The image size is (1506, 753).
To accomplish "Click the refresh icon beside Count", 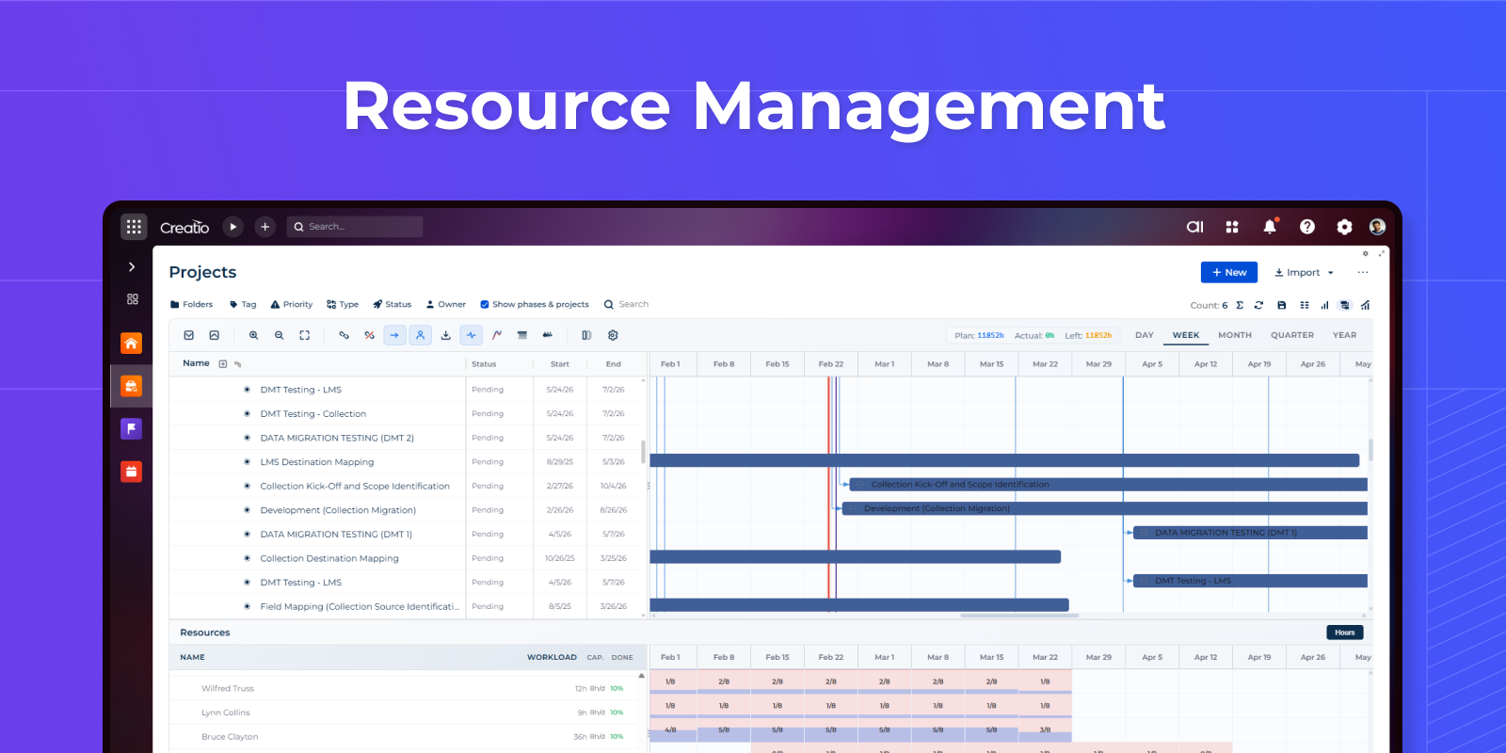I will pyautogui.click(x=1258, y=305).
